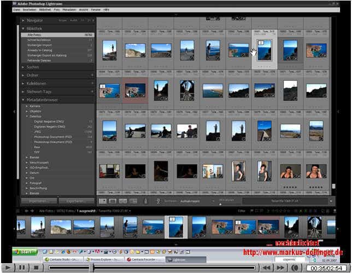The image size is (352, 273).
Task: Click the Exportieren button
Action: pos(76,201)
